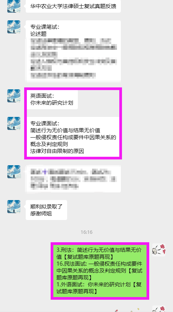Screen dimensions: 173x312
Task: Select the 华中农业大学法律硕士复试真题反馈 message bubble
Action: [73, 6]
